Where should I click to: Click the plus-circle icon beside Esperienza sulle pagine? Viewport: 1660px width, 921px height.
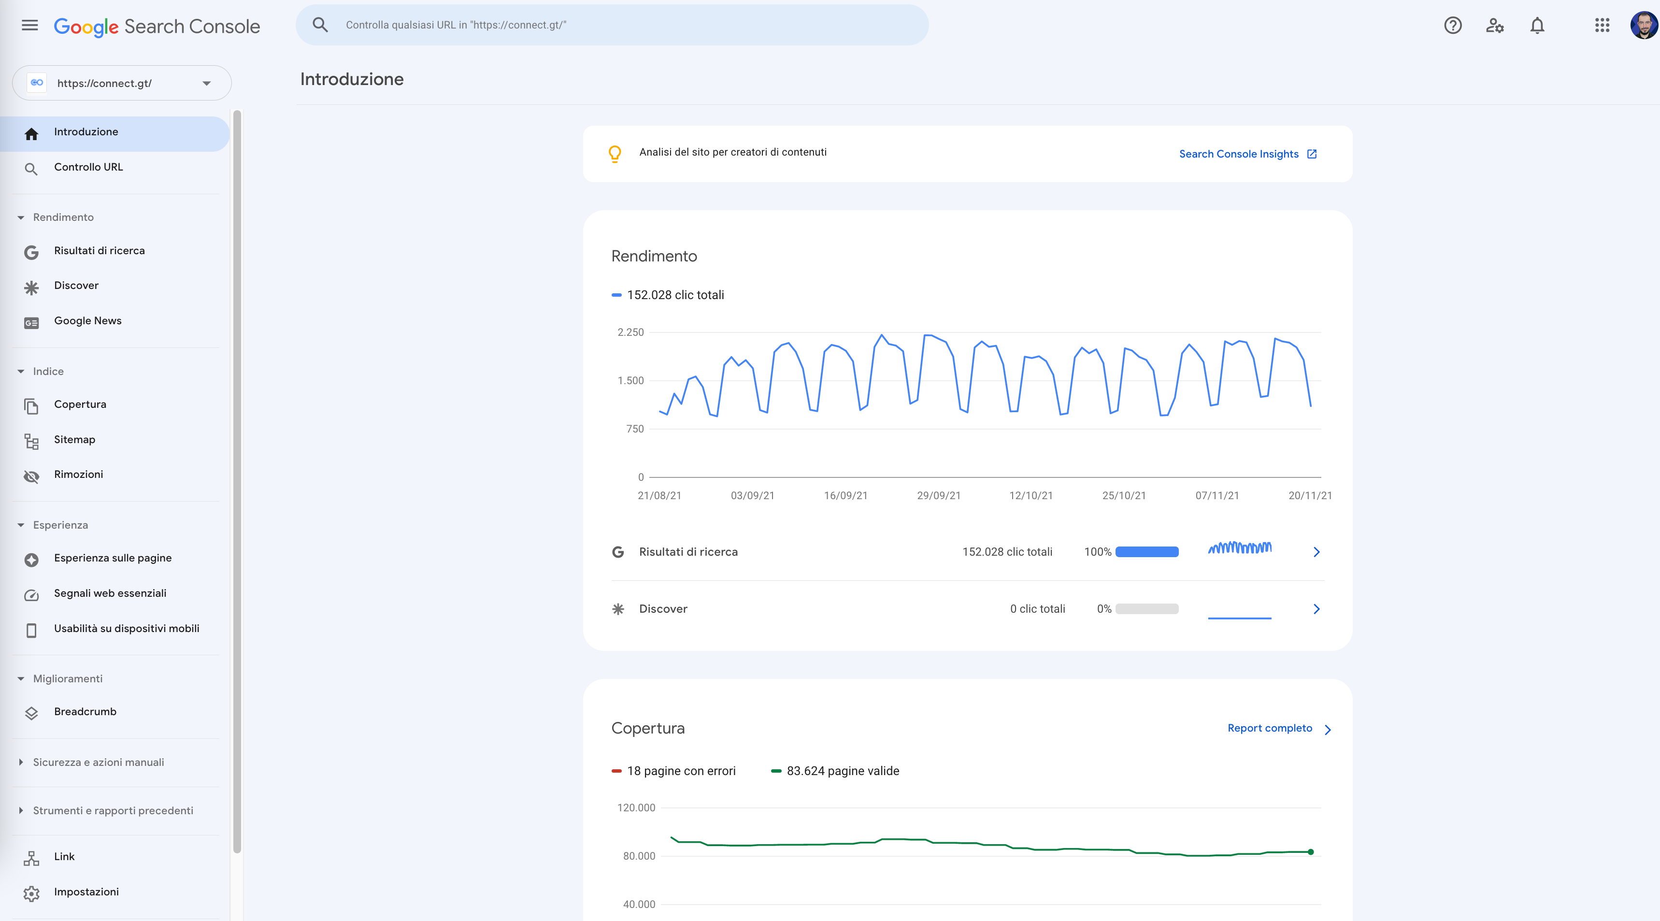click(x=31, y=560)
